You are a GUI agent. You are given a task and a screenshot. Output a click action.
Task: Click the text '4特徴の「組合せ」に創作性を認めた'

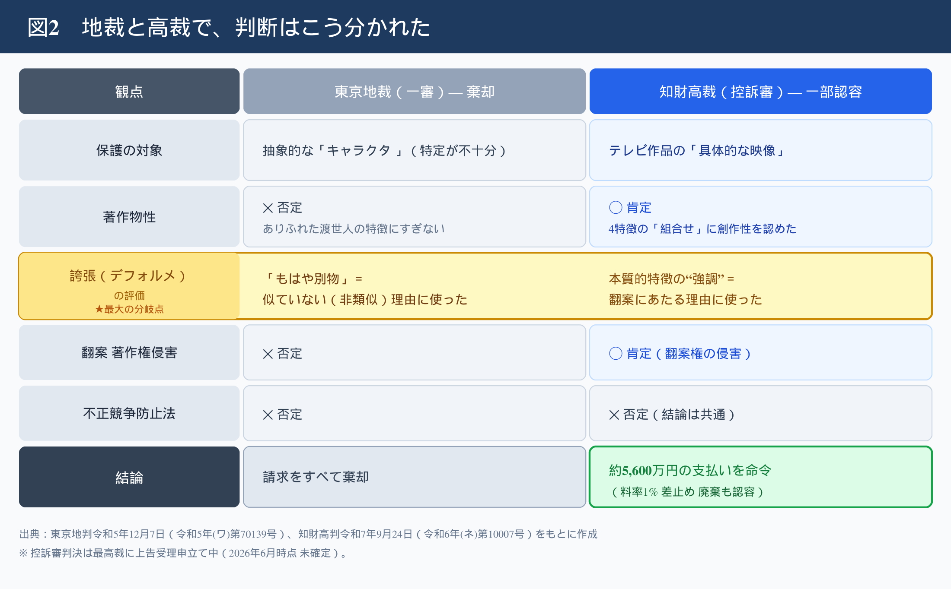pos(702,228)
